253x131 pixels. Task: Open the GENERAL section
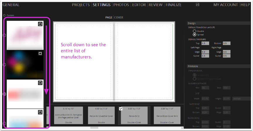(x=11, y=5)
